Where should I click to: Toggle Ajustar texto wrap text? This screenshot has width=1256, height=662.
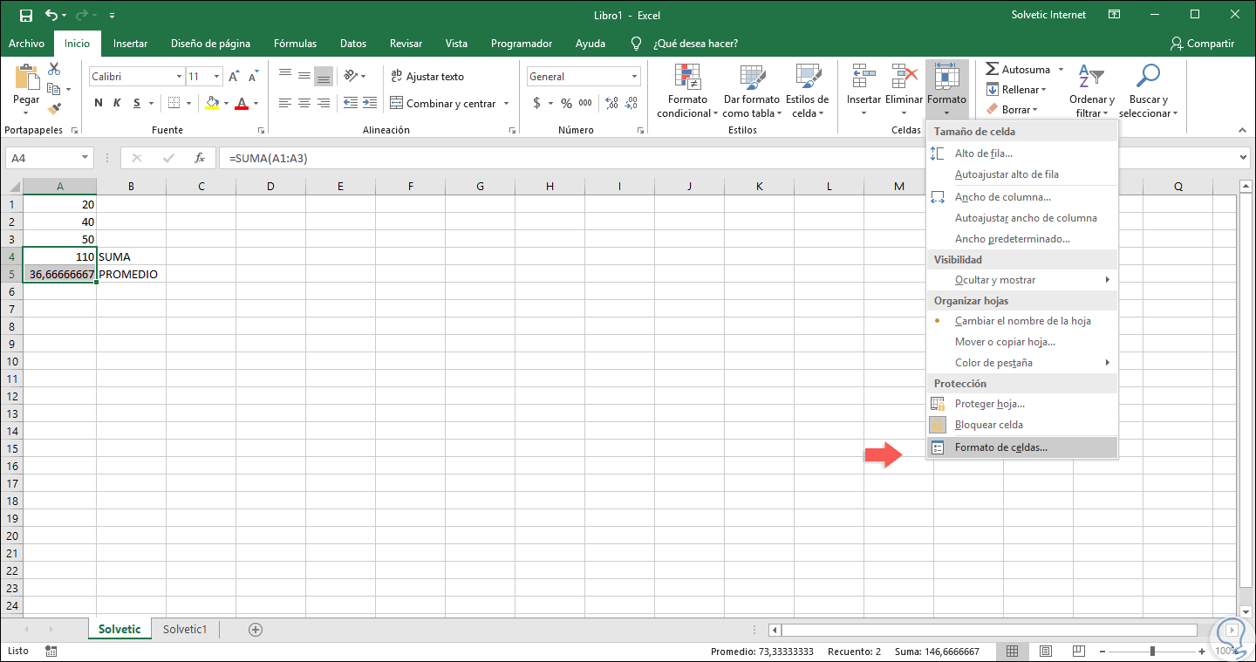tap(427, 77)
